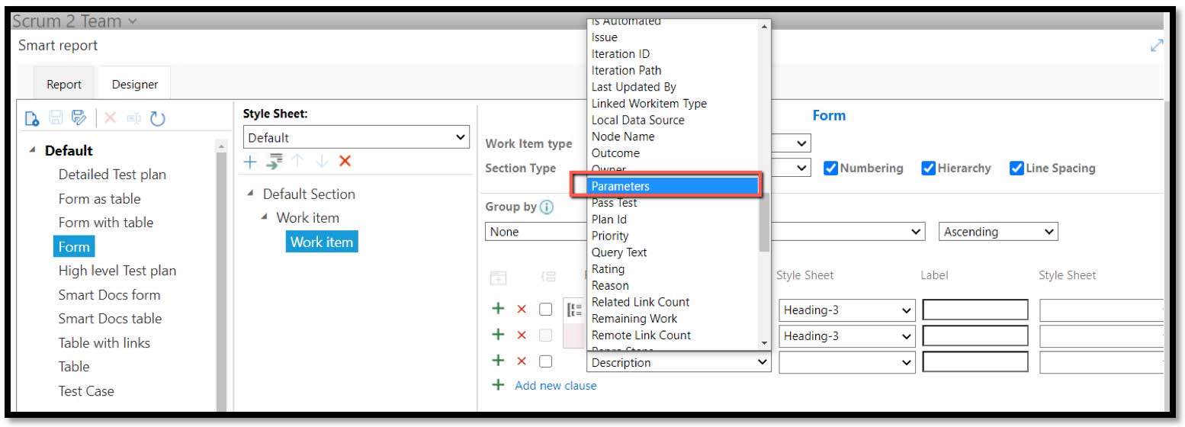Uncheck the Hierarchy checkbox
This screenshot has width=1185, height=427.
(x=928, y=169)
